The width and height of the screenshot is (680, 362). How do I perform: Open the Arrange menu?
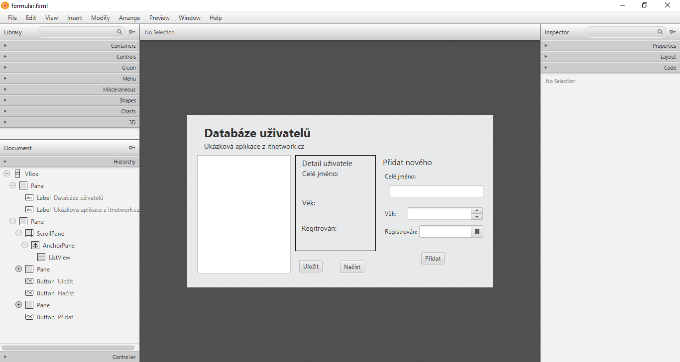coord(129,18)
